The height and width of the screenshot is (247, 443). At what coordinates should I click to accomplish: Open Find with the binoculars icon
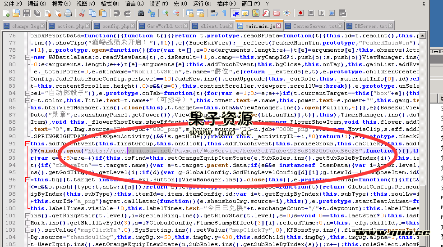pos(141,13)
